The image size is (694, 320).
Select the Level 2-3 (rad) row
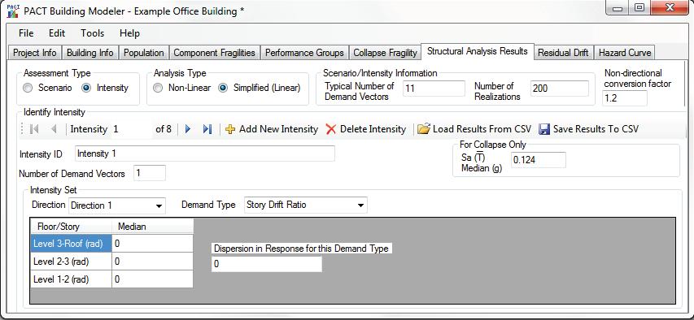pos(111,262)
